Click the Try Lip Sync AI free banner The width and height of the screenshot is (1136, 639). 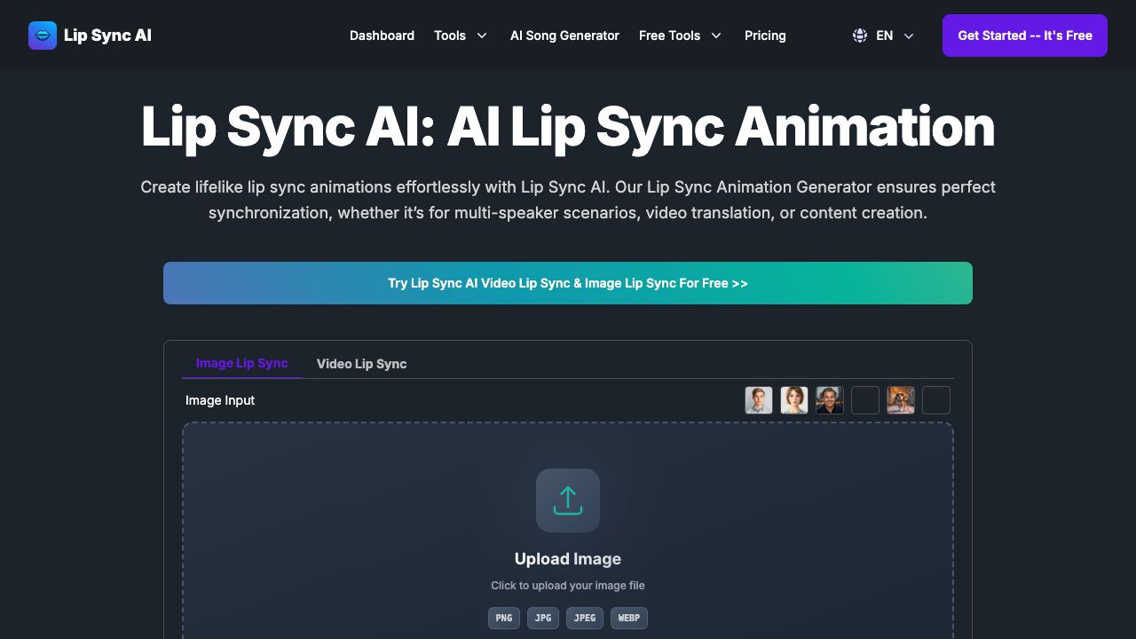pos(568,283)
